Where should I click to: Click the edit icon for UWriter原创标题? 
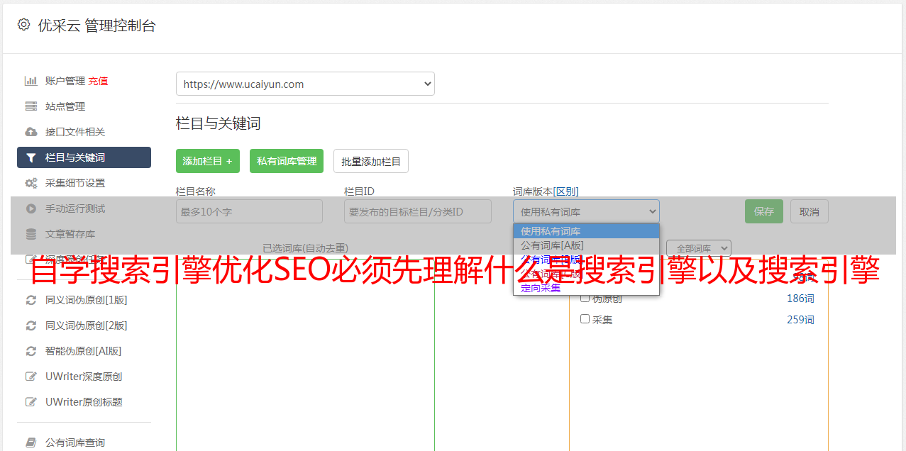[31, 402]
